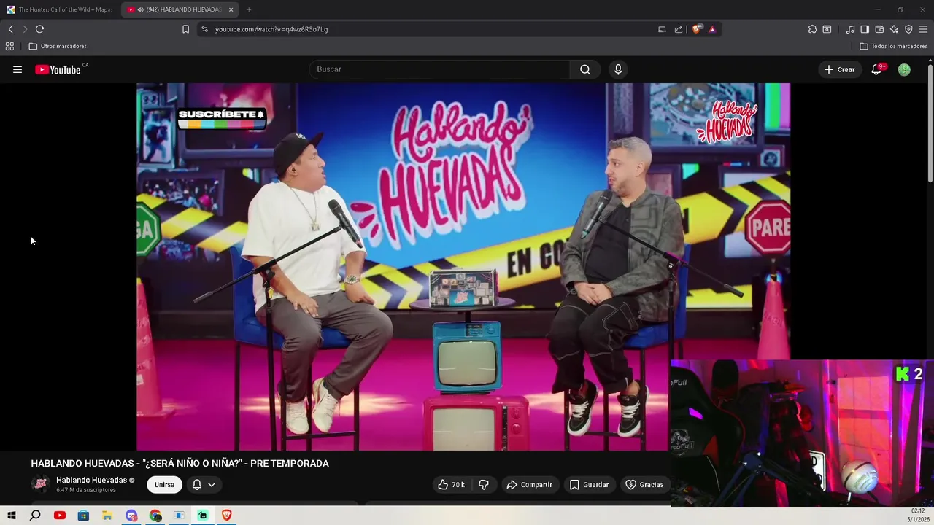Viewport: 934px width, 525px height.
Task: Join channel with Unirse button
Action: pyautogui.click(x=164, y=484)
